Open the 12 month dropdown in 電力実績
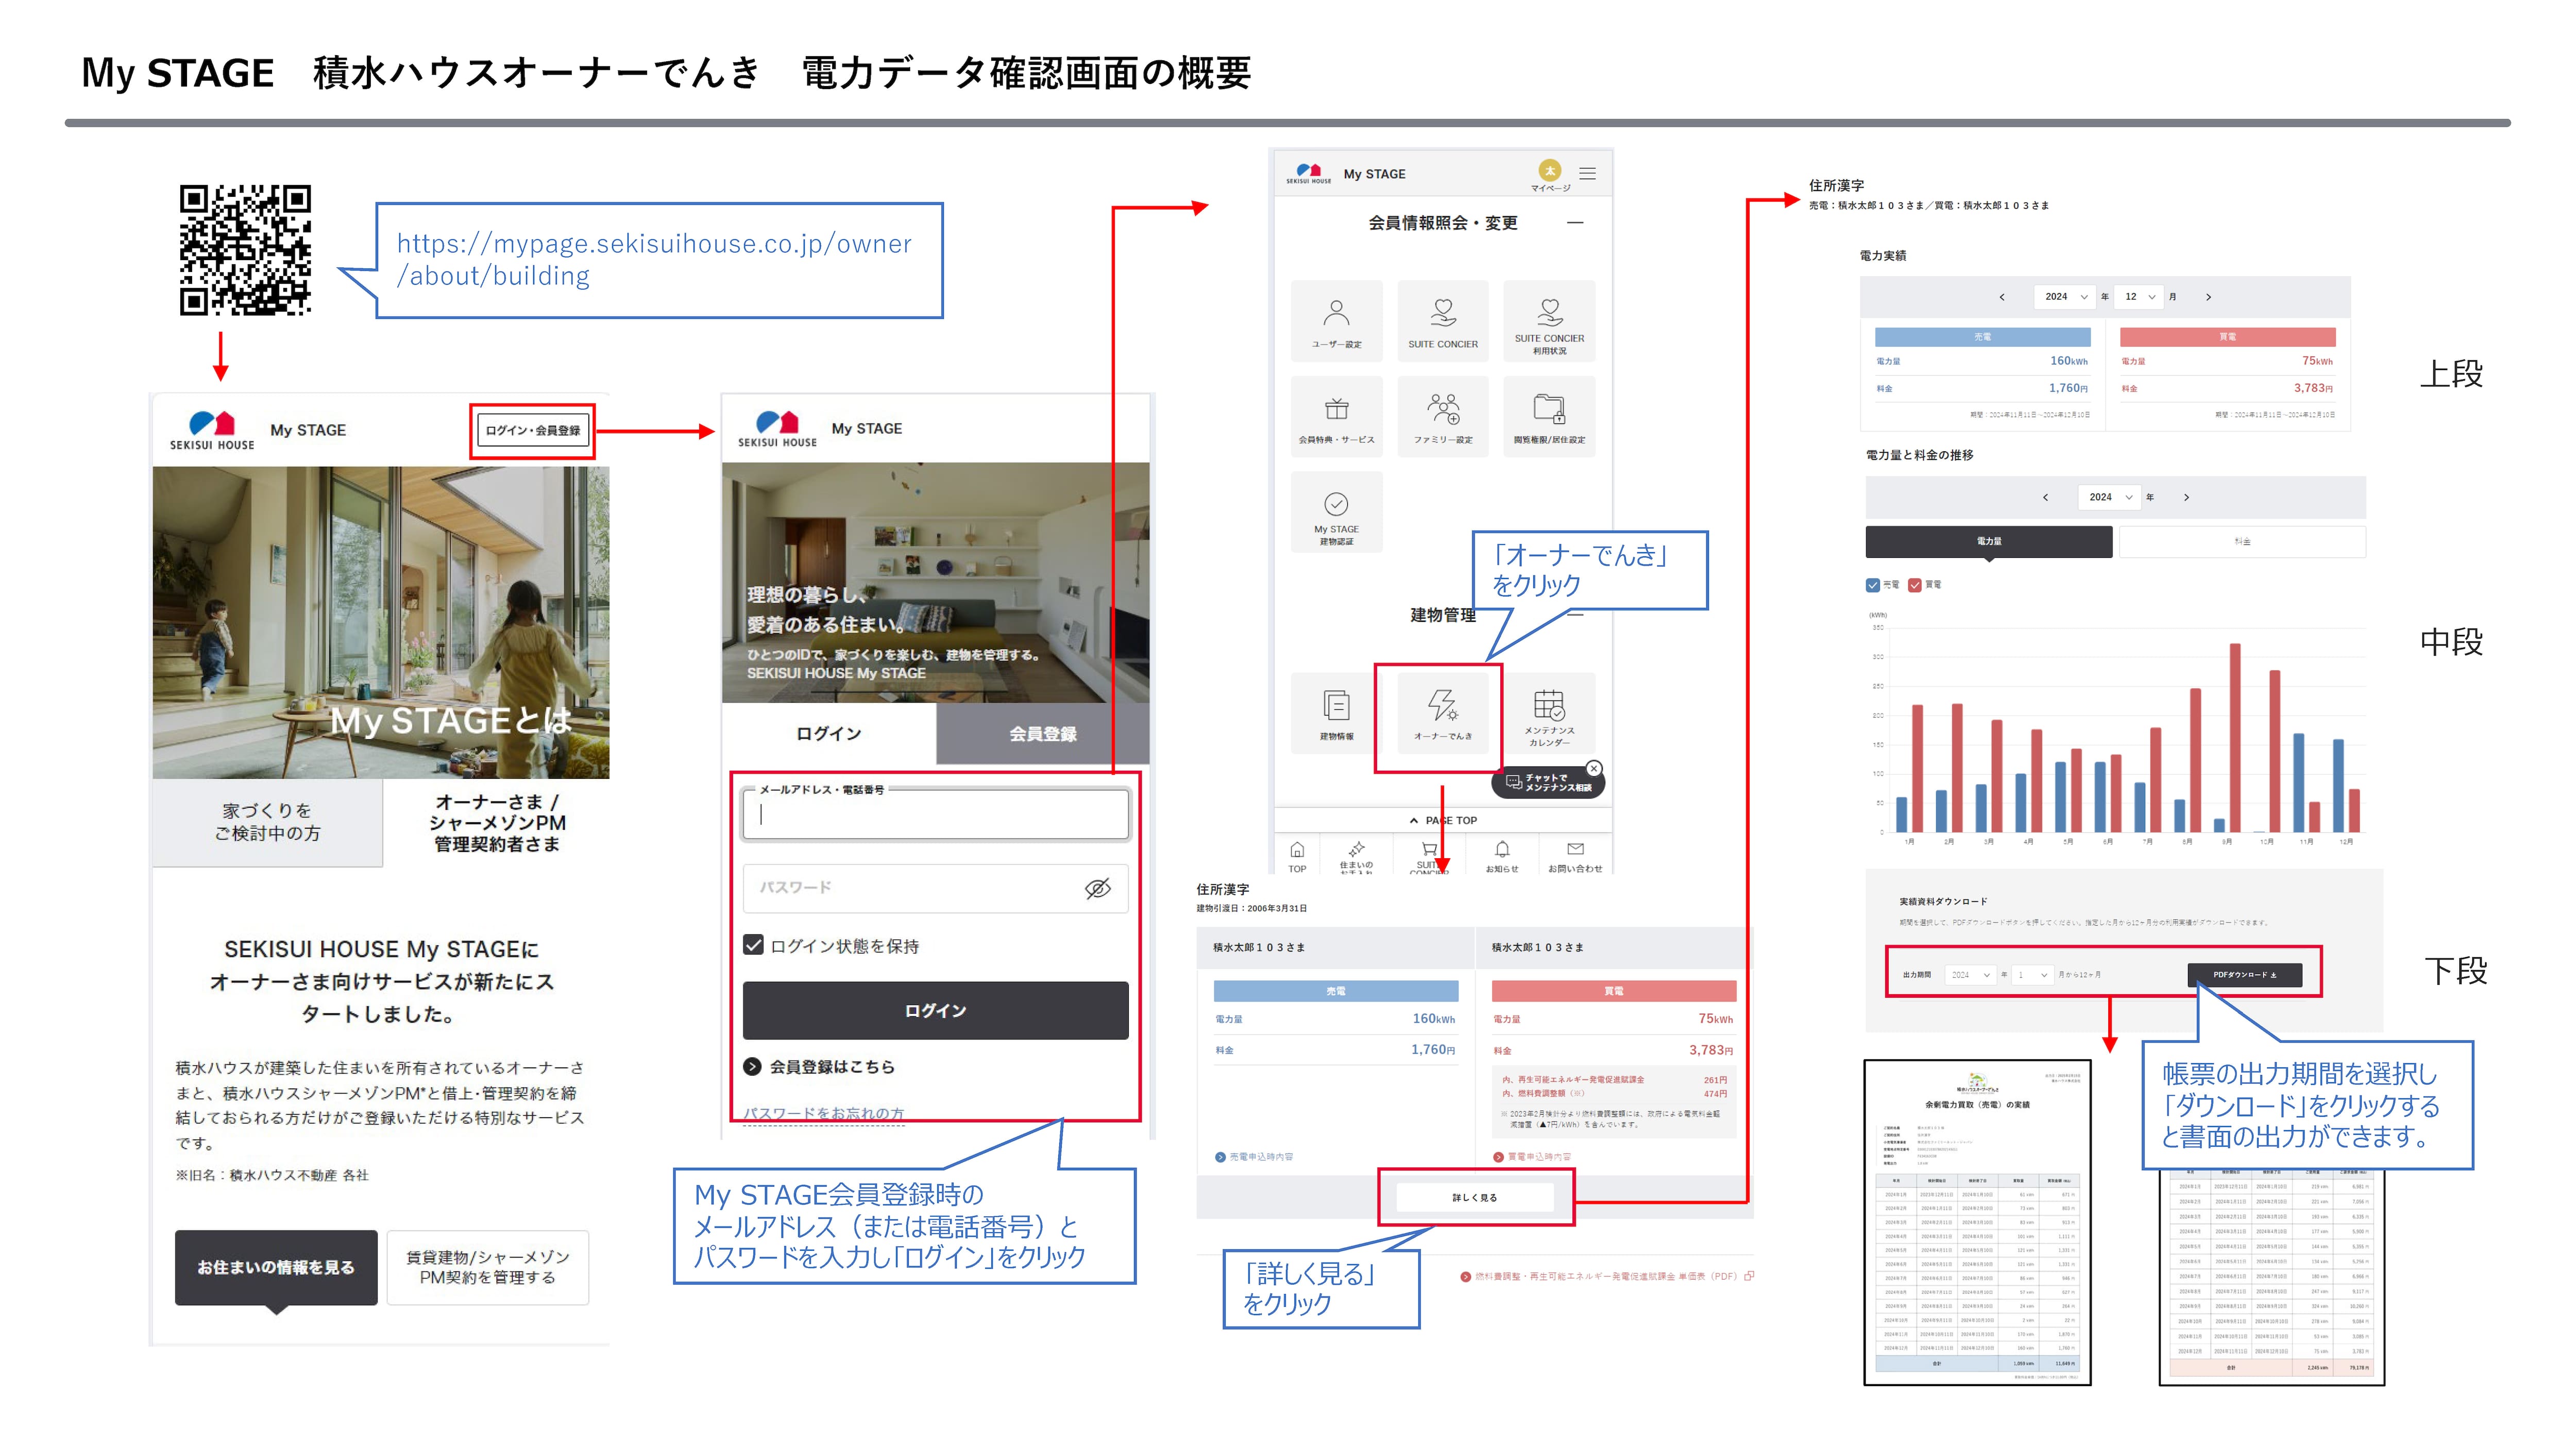The width and height of the screenshot is (2576, 1449). [2139, 297]
